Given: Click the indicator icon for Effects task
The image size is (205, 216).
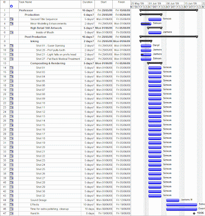Looking at the screenshot, I should [x=12, y=205].
